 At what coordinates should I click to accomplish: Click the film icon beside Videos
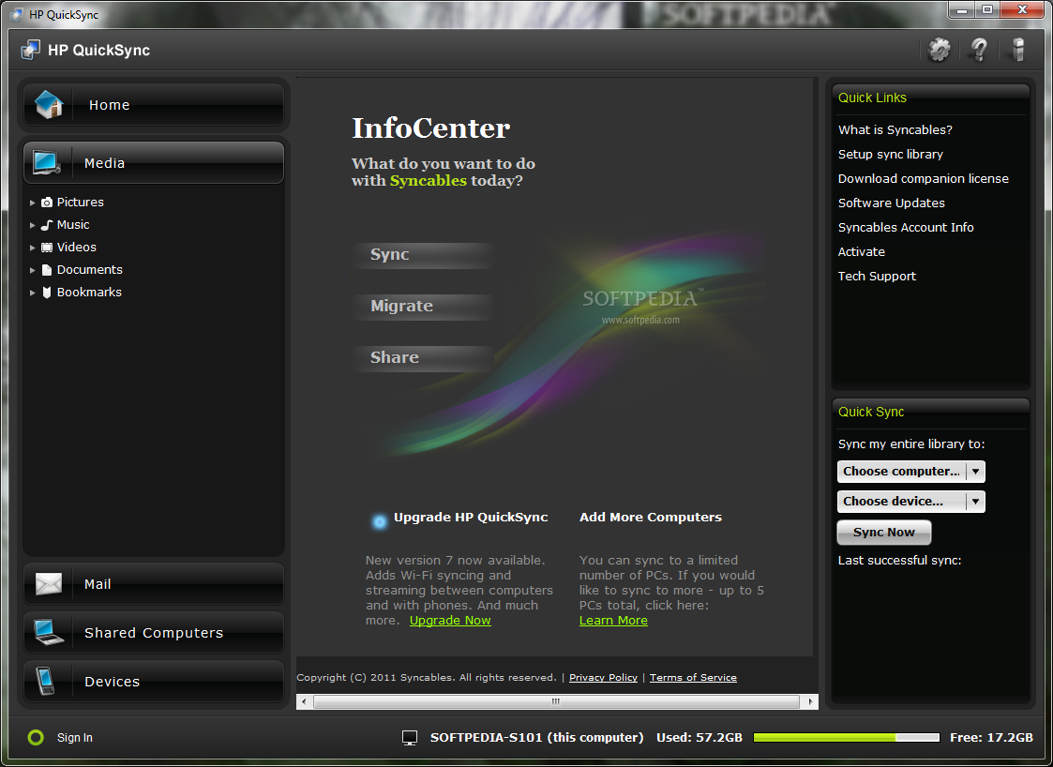46,248
